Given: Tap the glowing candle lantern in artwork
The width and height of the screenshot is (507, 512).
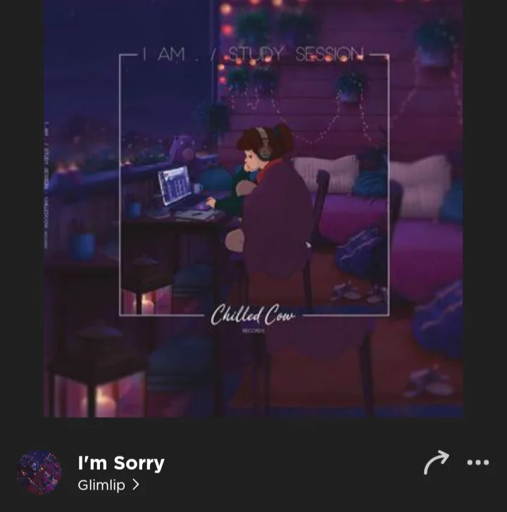Looking at the screenshot, I should click(144, 304).
